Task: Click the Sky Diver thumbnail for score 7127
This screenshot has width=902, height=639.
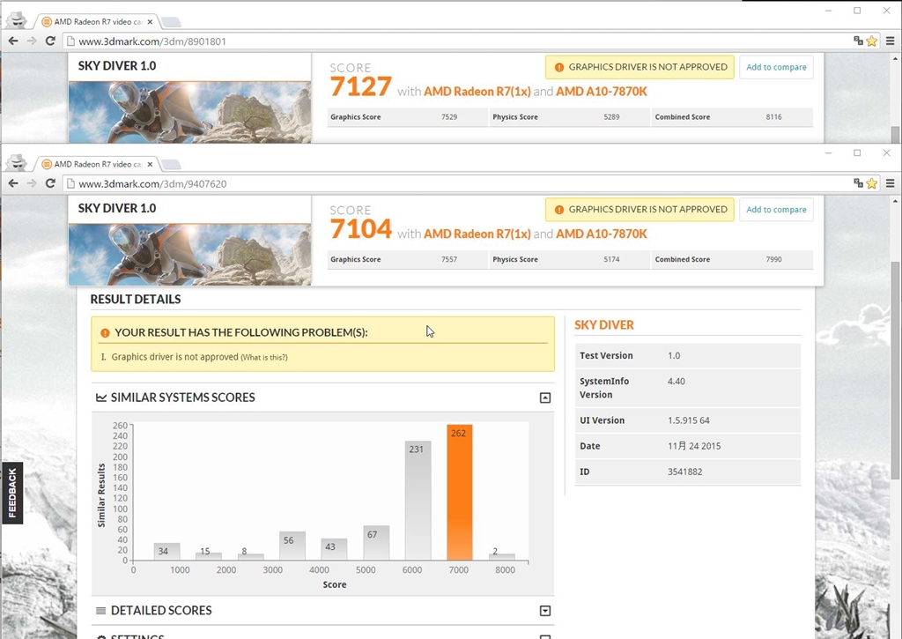Action: pos(190,112)
